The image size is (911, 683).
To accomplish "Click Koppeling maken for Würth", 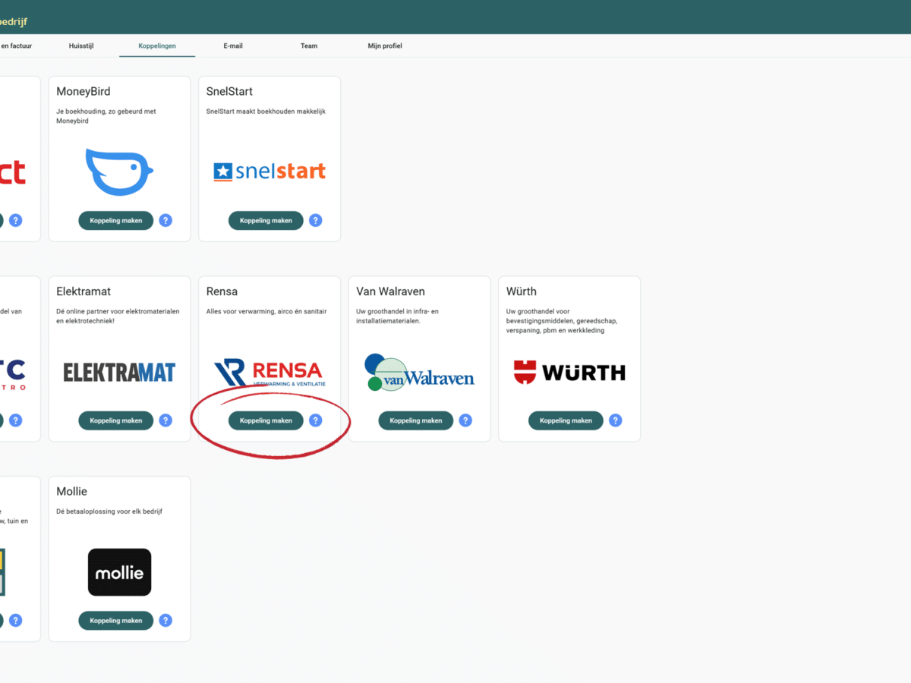I will coord(566,420).
